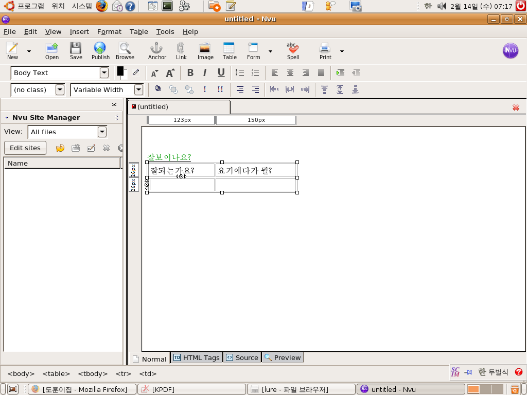
Task: Click the Publish toolbar icon
Action: [x=100, y=51]
